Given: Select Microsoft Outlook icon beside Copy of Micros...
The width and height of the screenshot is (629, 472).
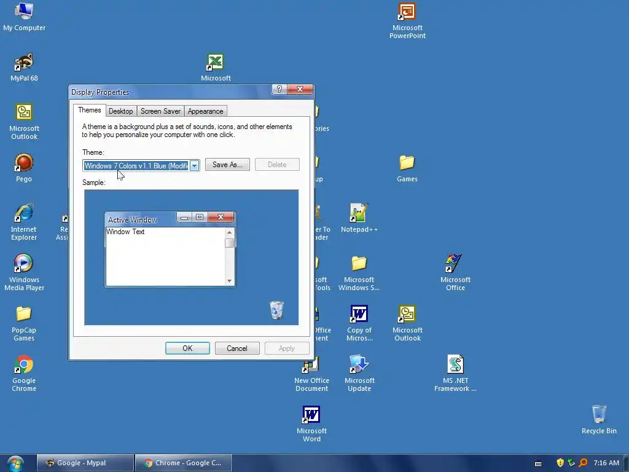Looking at the screenshot, I should [x=407, y=323].
